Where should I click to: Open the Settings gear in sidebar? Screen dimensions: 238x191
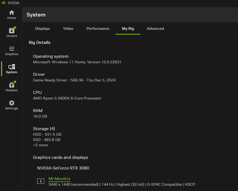tap(11, 105)
